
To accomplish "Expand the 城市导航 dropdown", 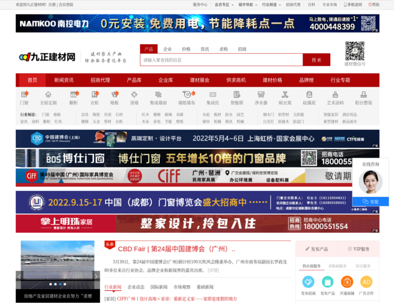I will click(247, 4).
